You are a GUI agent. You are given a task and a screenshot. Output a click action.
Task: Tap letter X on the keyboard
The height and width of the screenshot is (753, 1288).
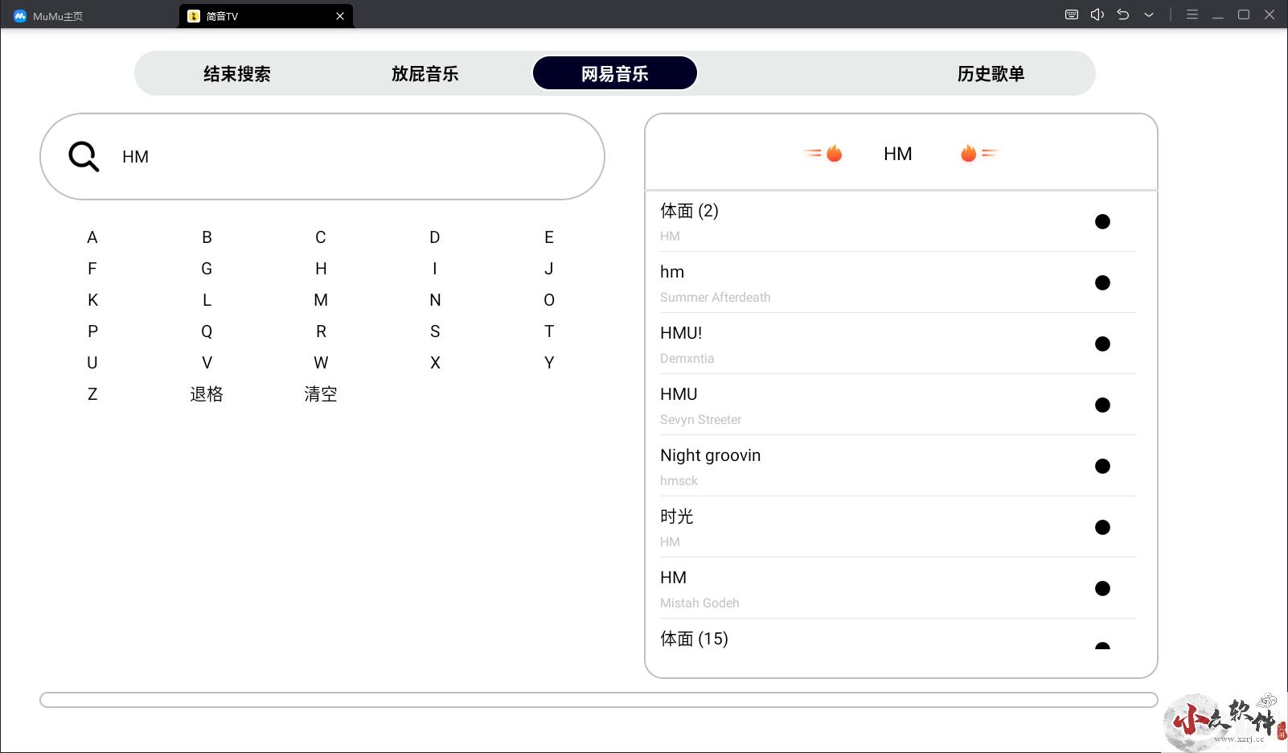coord(435,363)
